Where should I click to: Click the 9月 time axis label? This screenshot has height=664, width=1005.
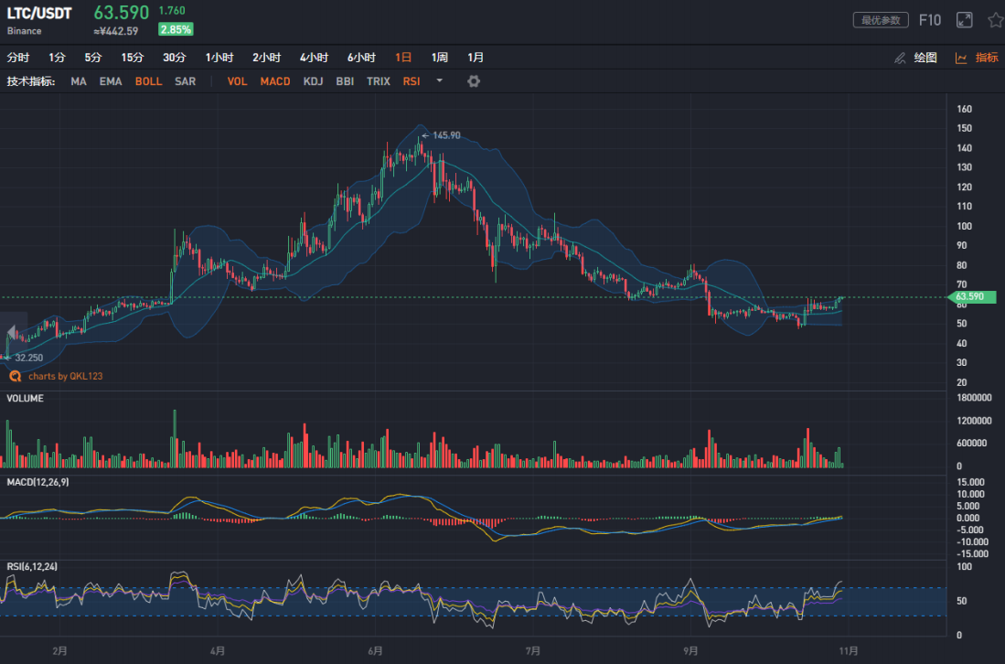click(x=690, y=650)
